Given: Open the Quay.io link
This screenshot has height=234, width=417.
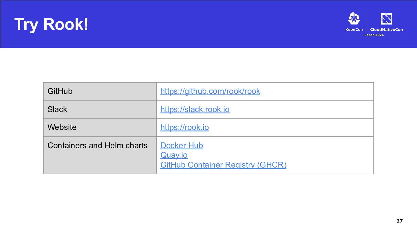Looking at the screenshot, I should coord(174,155).
